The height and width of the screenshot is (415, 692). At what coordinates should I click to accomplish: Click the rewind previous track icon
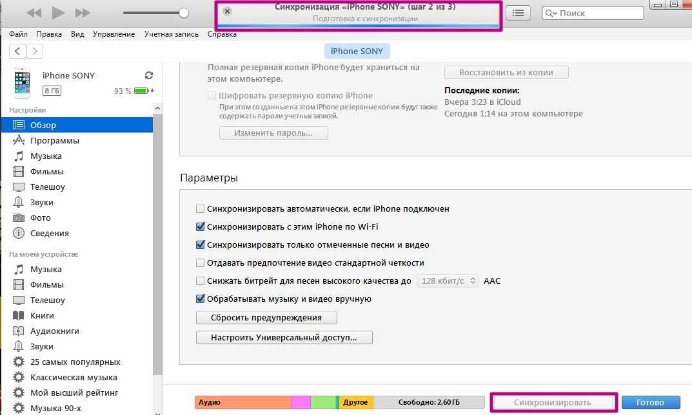34,13
